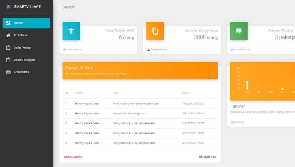
Task: Click the warning triangle beside Tambah Kuota
Action: [x=148, y=50]
